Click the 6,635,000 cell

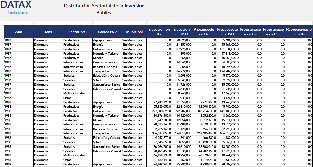click(182, 89)
